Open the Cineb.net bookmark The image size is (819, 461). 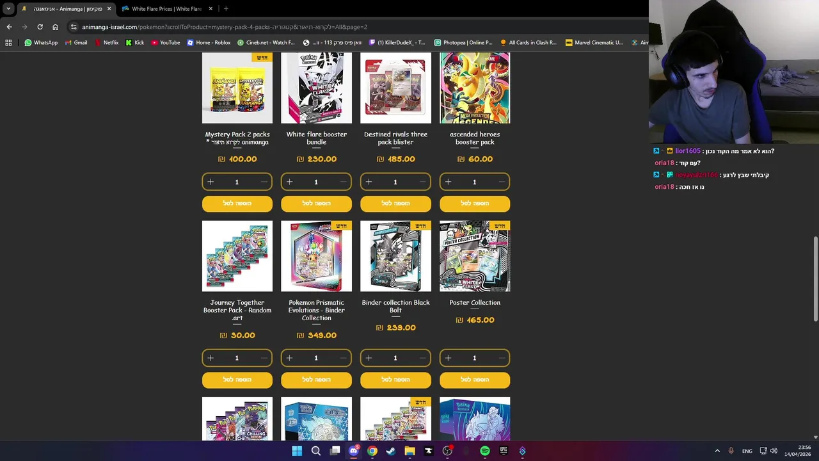click(266, 43)
